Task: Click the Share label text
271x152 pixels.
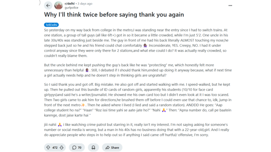Action: (x=115, y=147)
